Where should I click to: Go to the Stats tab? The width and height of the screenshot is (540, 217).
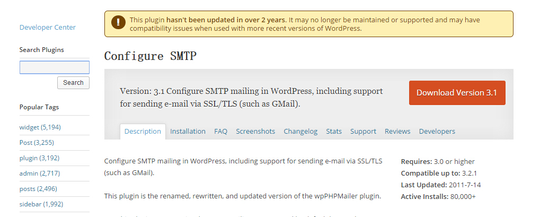pyautogui.click(x=334, y=132)
